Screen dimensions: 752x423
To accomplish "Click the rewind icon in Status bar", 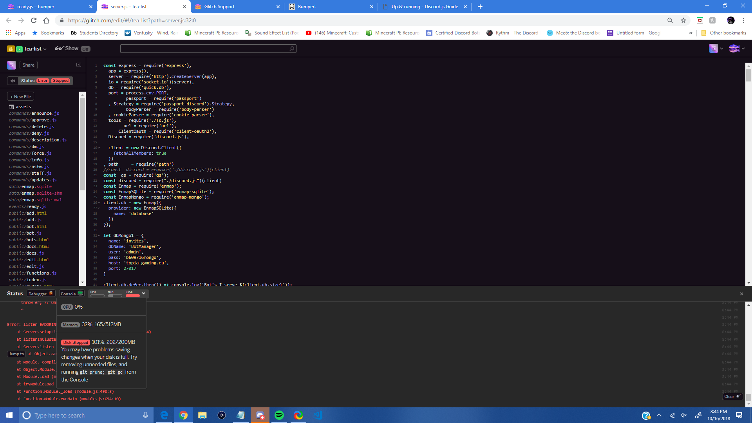I will [13, 81].
